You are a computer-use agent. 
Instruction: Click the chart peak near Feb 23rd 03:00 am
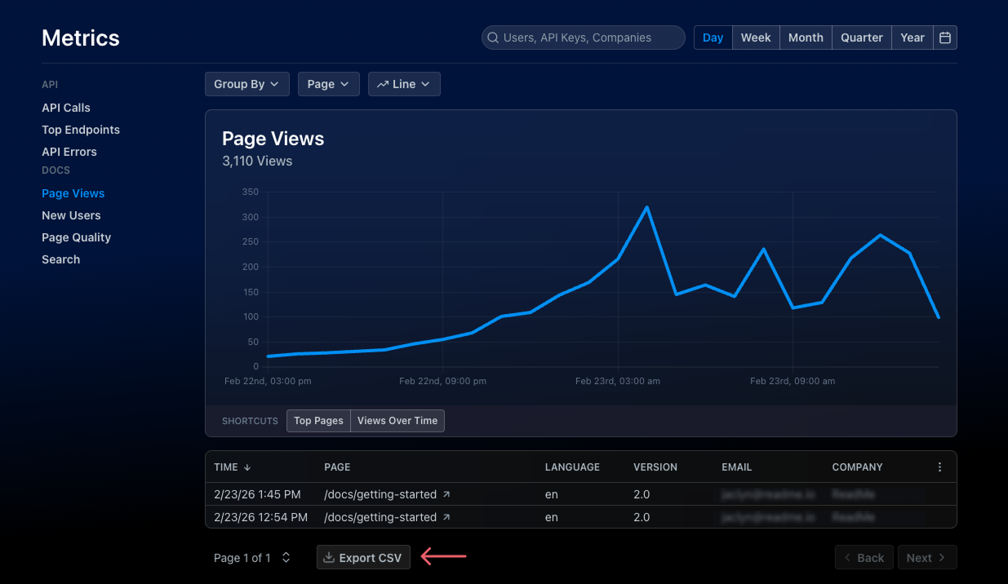coord(647,207)
